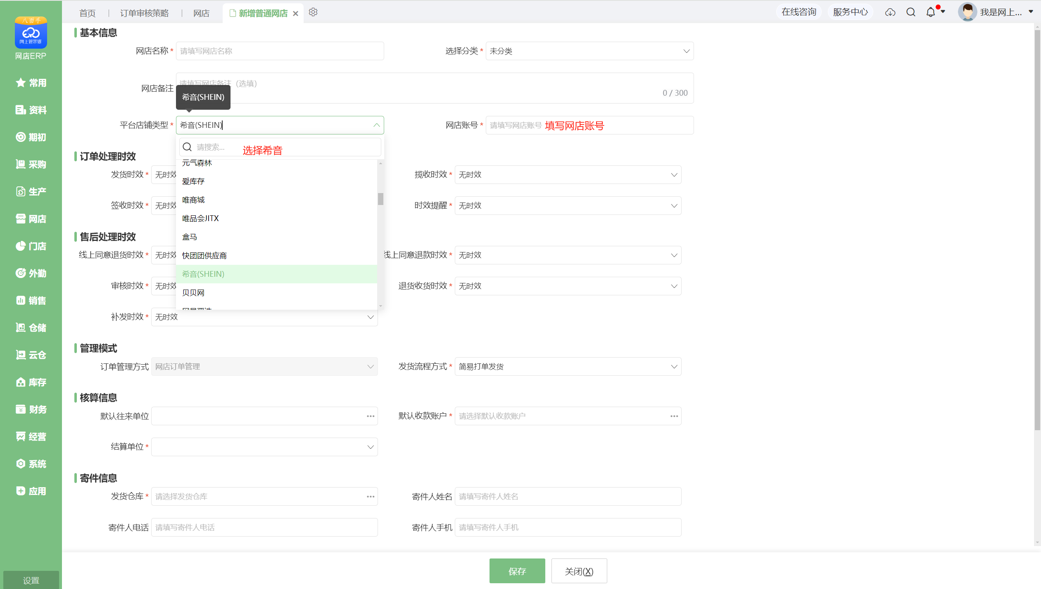This screenshot has height=589, width=1041.
Task: Open the 系统 sidebar menu
Action: (x=31, y=464)
